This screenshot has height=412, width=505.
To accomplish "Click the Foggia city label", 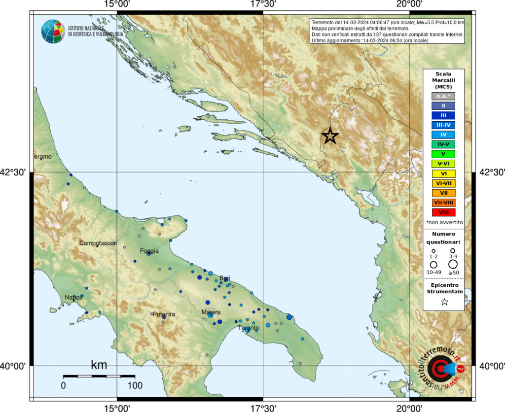I will tap(149, 250).
